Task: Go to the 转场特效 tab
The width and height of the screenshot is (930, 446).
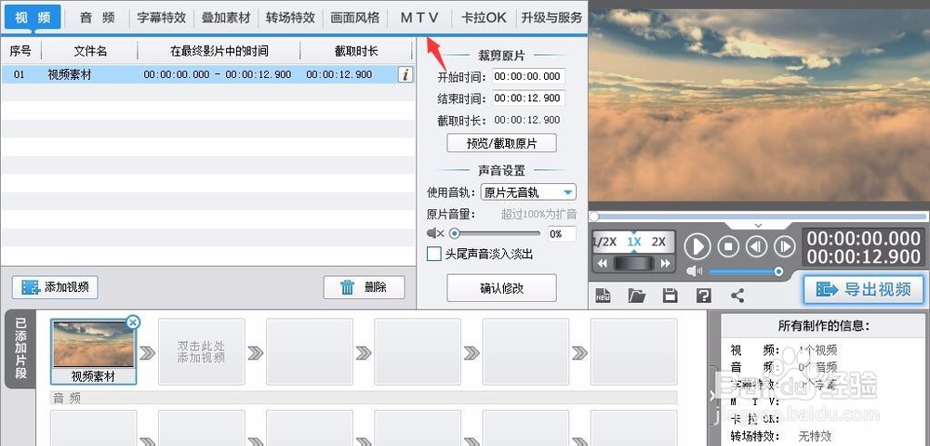Action: (x=290, y=18)
